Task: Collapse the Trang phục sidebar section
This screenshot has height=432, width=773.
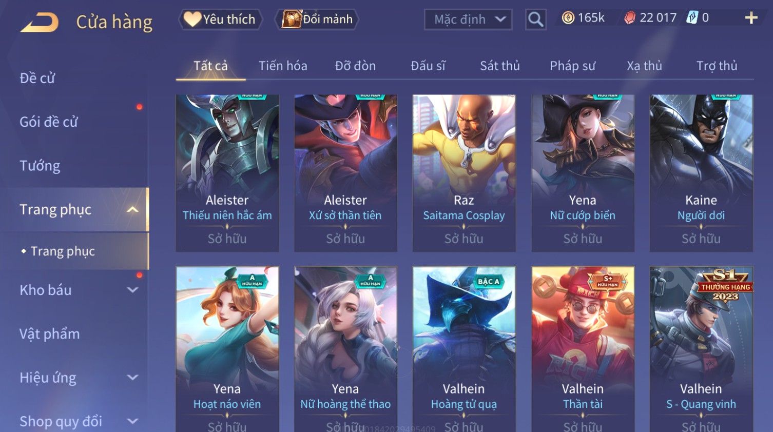Action: click(132, 209)
